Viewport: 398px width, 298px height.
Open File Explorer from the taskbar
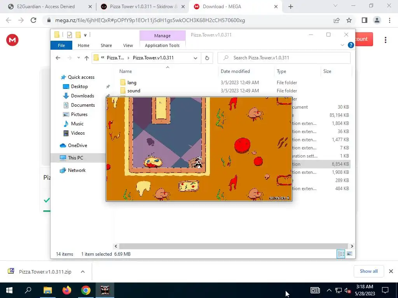click(47, 290)
